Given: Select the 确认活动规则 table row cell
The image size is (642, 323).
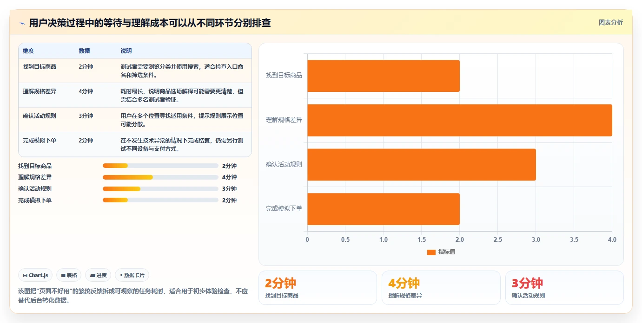Looking at the screenshot, I should pyautogui.click(x=40, y=116).
